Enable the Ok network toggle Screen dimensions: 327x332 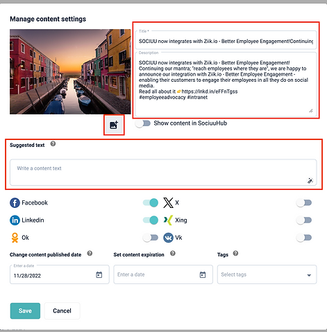point(151,238)
